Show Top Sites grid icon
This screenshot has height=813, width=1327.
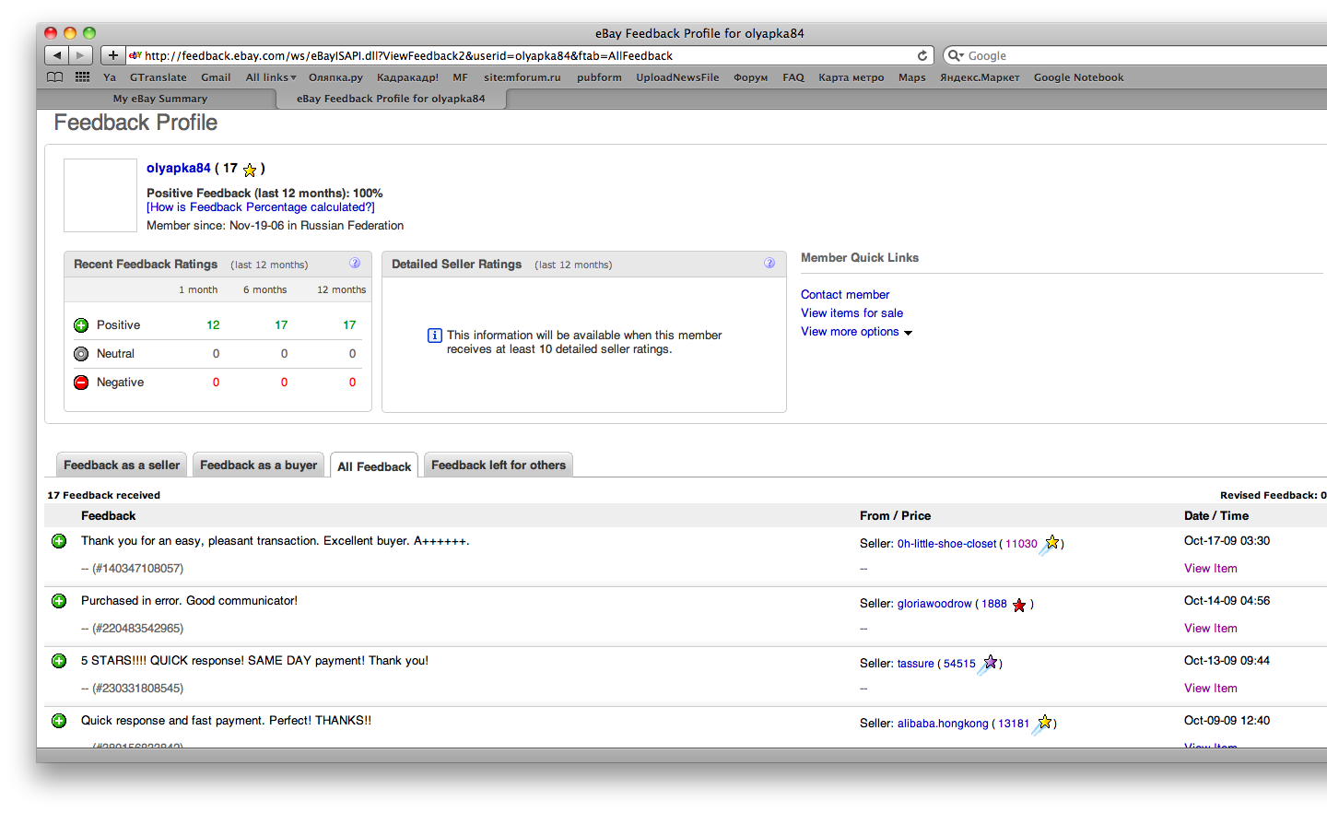point(83,77)
